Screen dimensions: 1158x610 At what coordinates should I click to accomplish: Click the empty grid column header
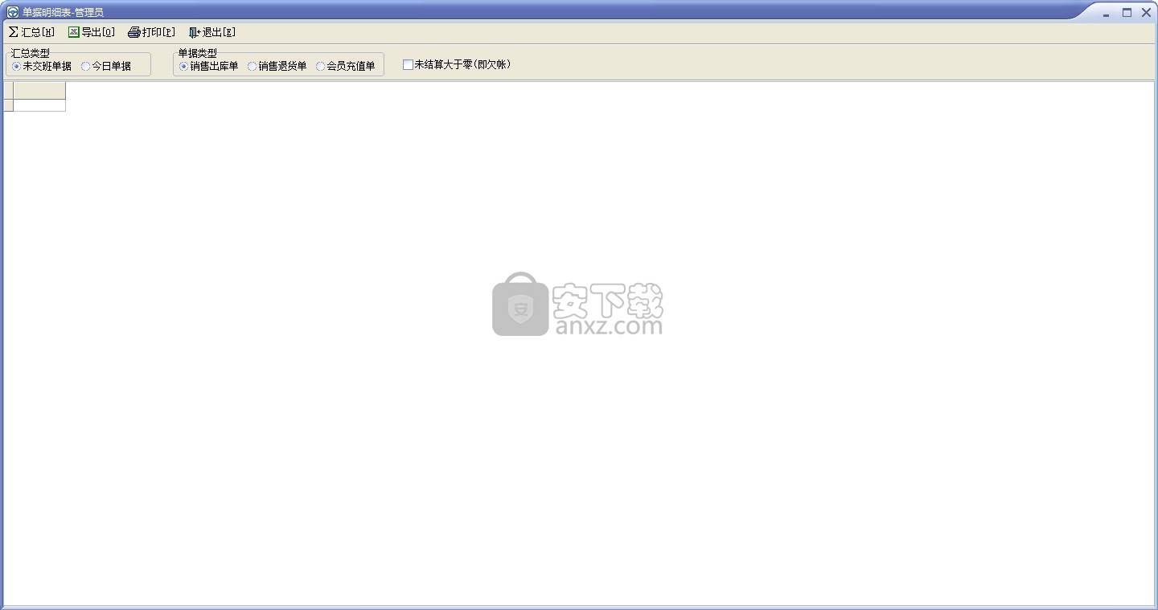39,90
